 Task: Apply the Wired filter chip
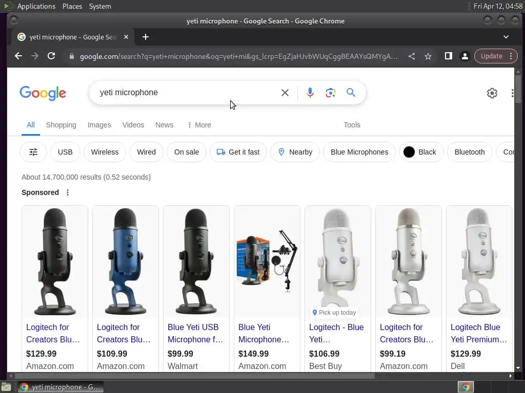146,152
